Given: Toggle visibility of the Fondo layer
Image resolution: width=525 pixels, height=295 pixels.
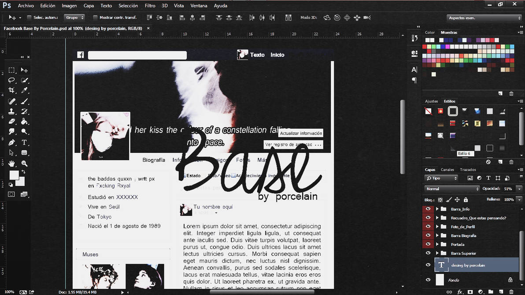Looking at the screenshot, I should pyautogui.click(x=428, y=280).
